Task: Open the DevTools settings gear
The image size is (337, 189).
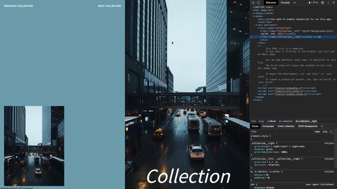Action: [322, 3]
